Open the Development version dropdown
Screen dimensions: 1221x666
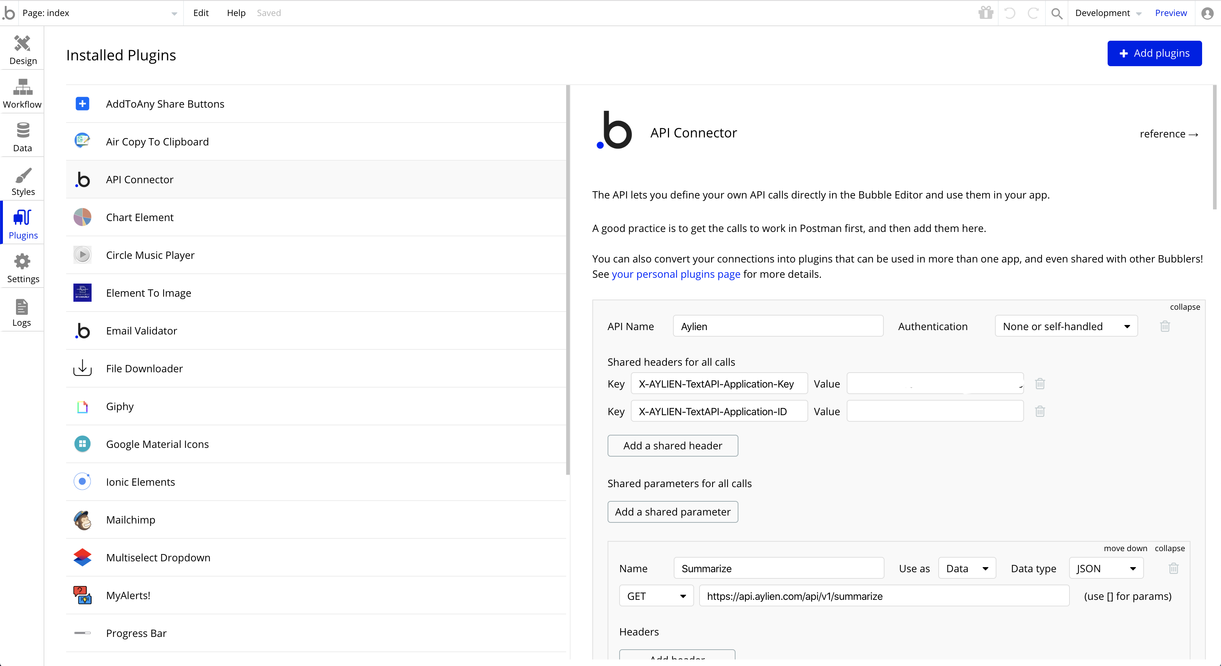1108,13
